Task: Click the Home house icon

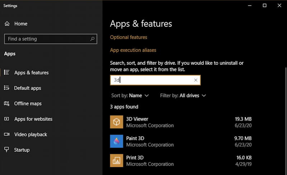Action: tap(7, 24)
